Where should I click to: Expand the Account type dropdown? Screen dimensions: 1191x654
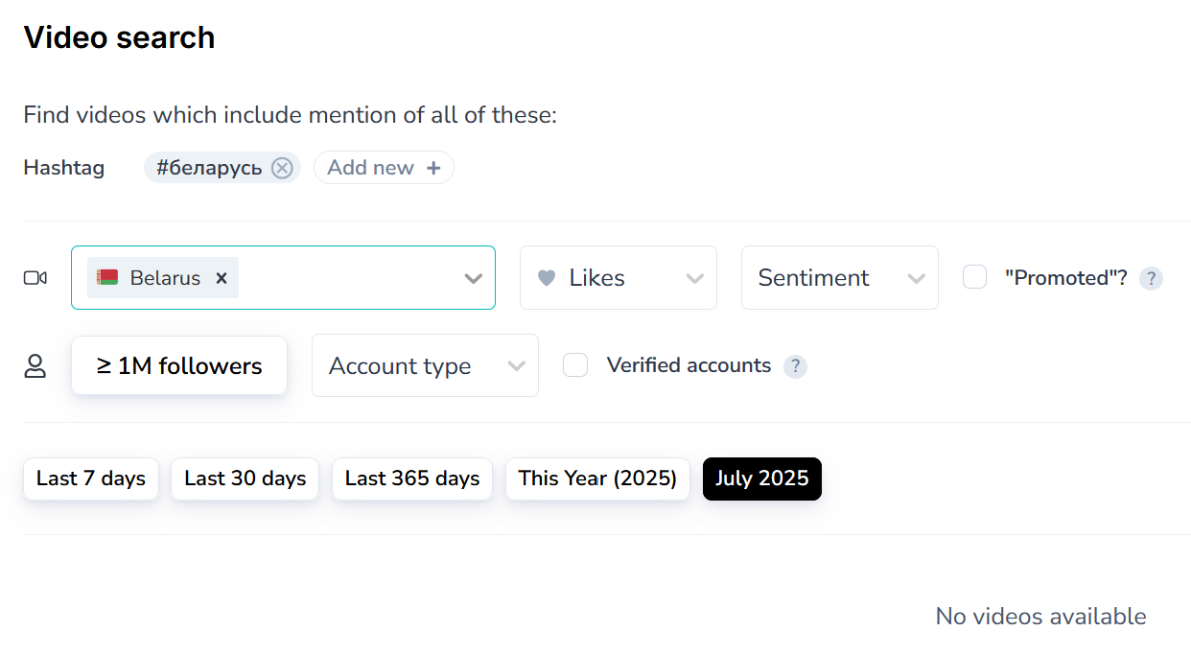tap(425, 366)
